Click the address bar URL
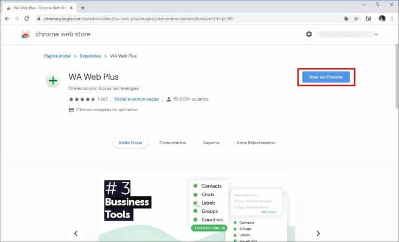Image resolution: width=399 pixels, height=242 pixels. click(x=138, y=19)
